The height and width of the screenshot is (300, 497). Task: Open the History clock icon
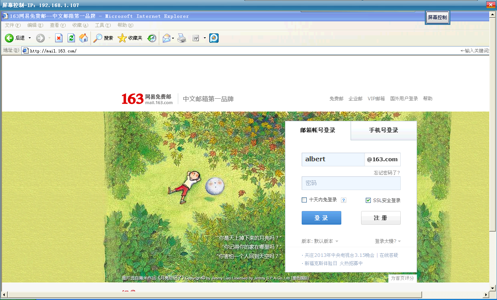point(152,38)
